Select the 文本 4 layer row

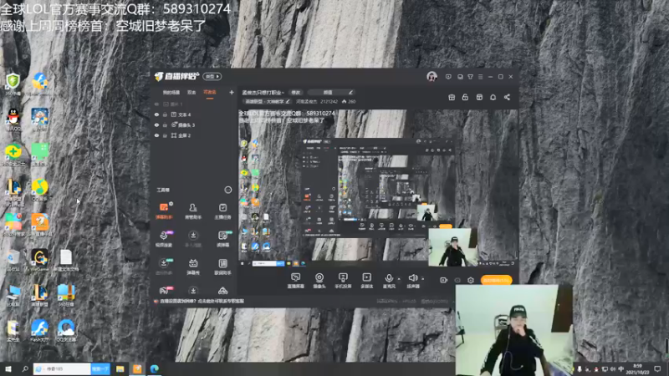pos(194,114)
